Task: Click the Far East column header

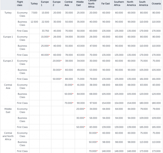Action: click(x=105, y=4)
